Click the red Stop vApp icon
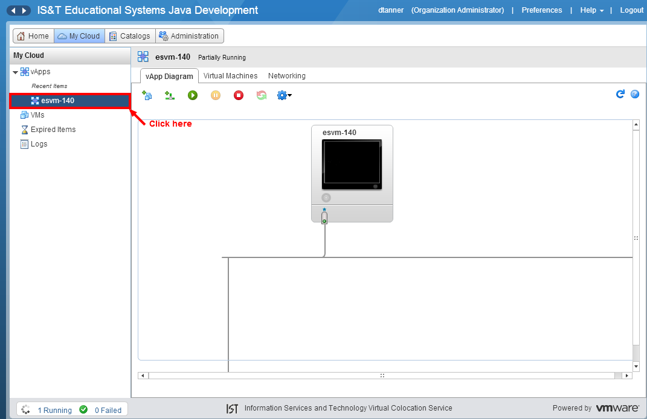Screen dimensions: 647x419 pos(239,95)
